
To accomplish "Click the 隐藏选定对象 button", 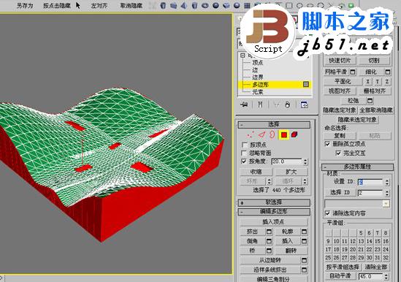I will point(339,110).
